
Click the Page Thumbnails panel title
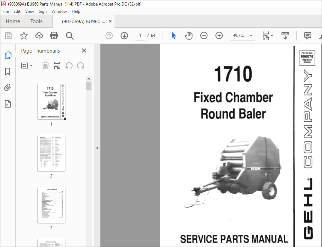pyautogui.click(x=41, y=51)
